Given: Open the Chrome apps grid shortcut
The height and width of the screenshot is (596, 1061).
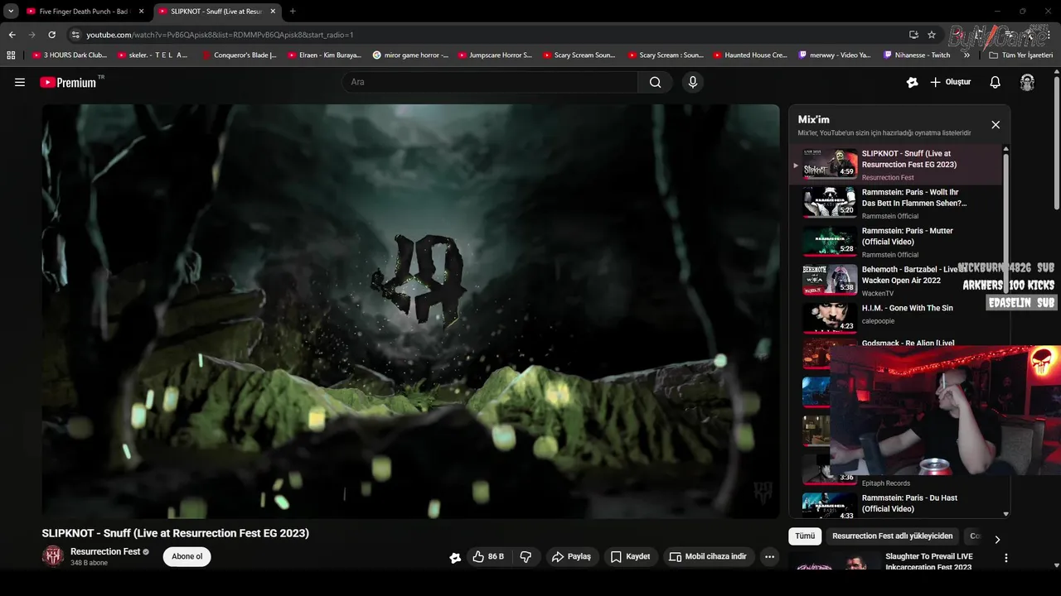Looking at the screenshot, I should tap(11, 55).
